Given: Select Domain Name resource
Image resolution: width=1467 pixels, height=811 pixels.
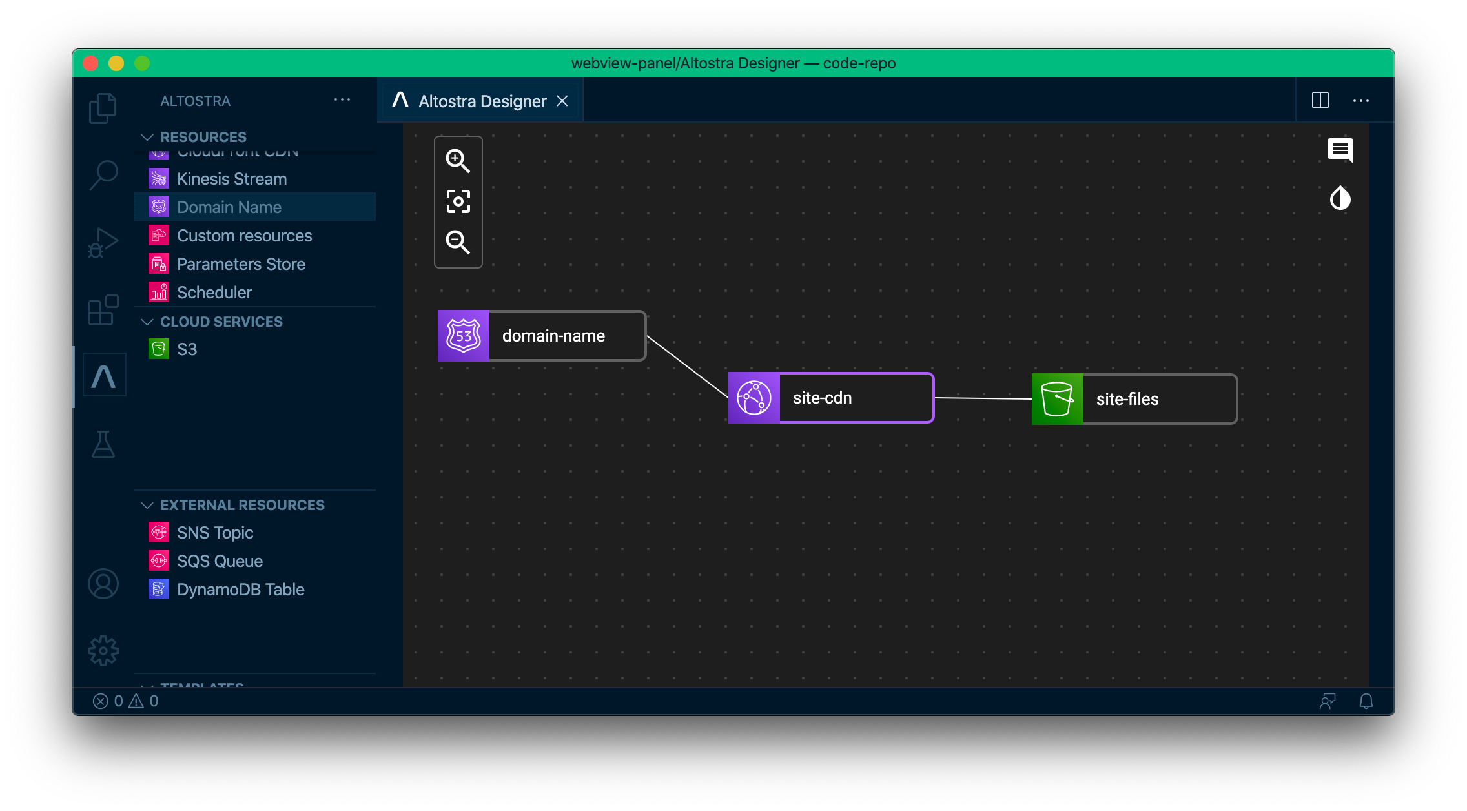Looking at the screenshot, I should click(255, 207).
